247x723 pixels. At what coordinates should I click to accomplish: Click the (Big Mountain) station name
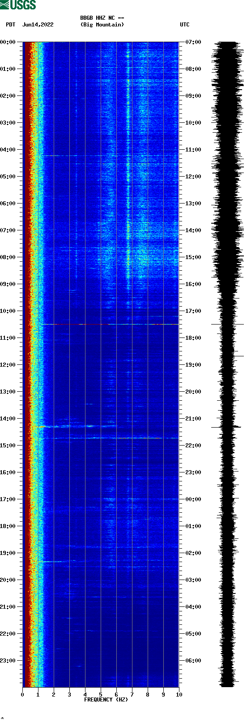coord(102,25)
